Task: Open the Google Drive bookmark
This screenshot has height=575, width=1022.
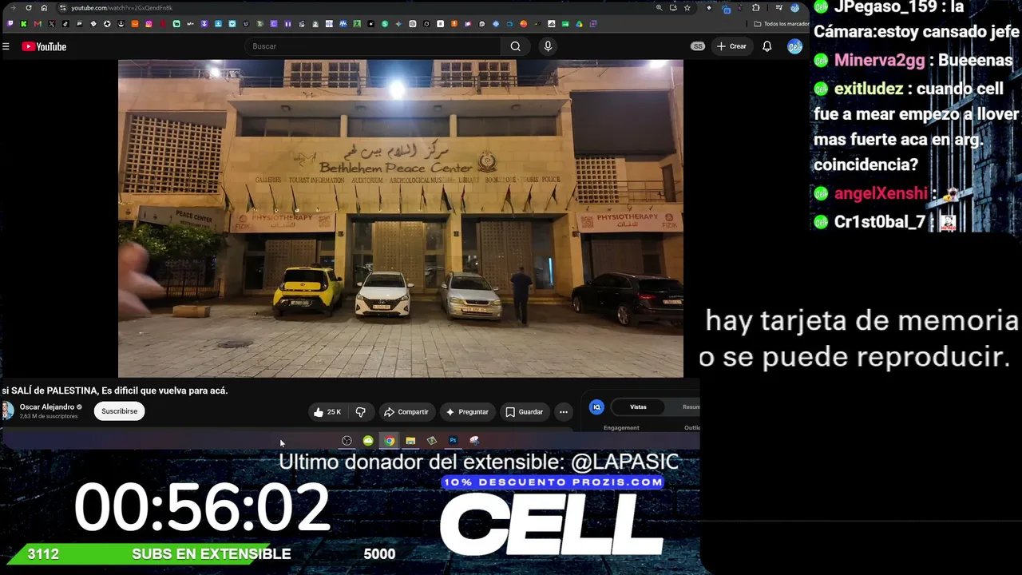Action: click(x=579, y=24)
